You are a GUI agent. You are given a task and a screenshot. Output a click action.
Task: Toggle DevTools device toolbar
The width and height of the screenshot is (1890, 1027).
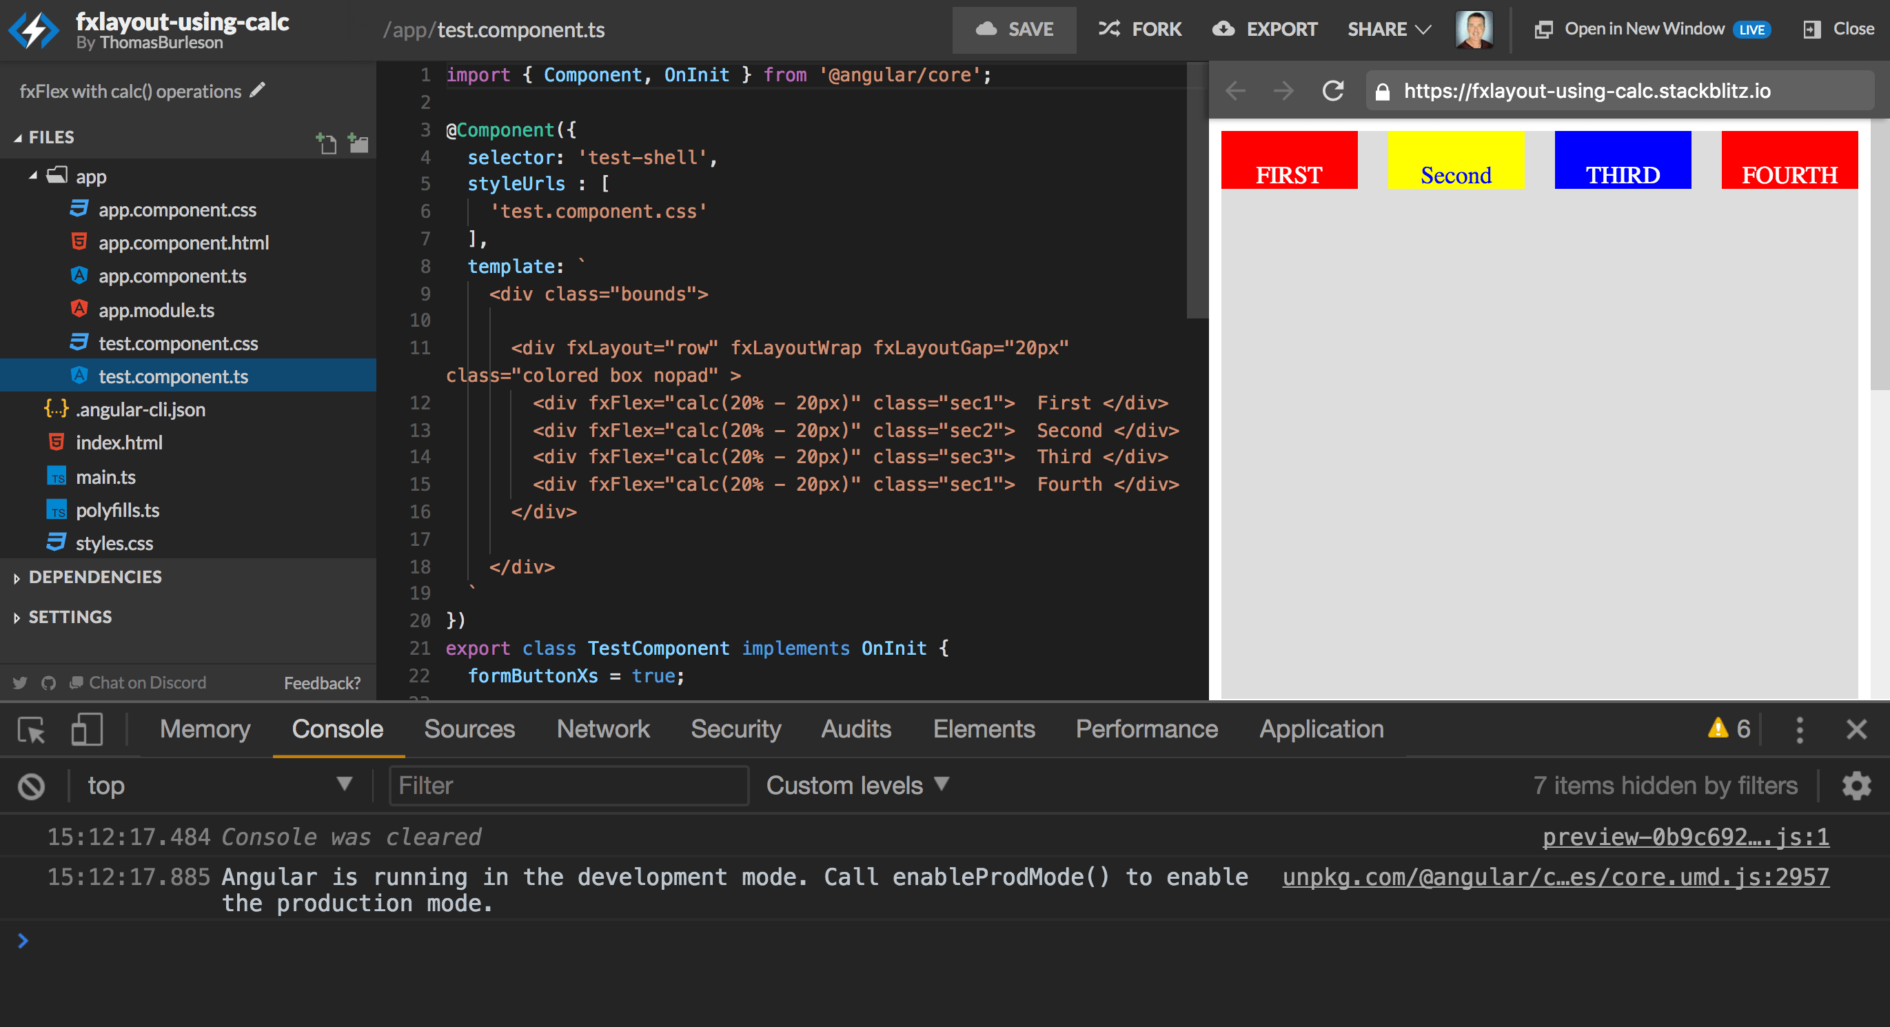pos(87,730)
